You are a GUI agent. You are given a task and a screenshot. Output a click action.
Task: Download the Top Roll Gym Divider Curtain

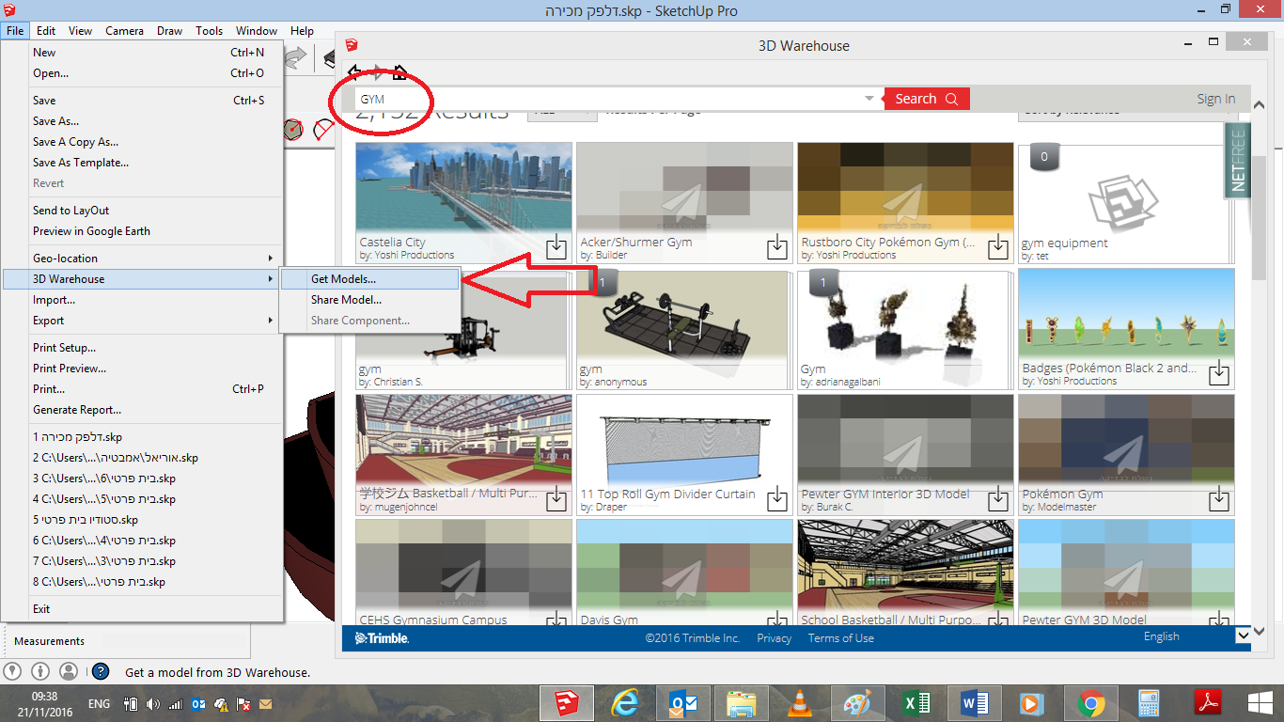click(777, 499)
